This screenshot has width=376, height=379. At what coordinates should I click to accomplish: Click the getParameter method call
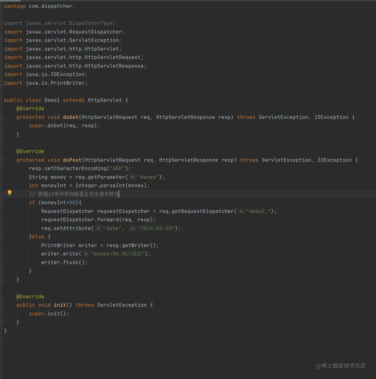click(106, 177)
